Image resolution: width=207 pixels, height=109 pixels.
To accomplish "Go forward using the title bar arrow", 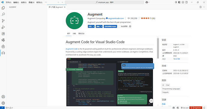I will click(x=62, y=2).
